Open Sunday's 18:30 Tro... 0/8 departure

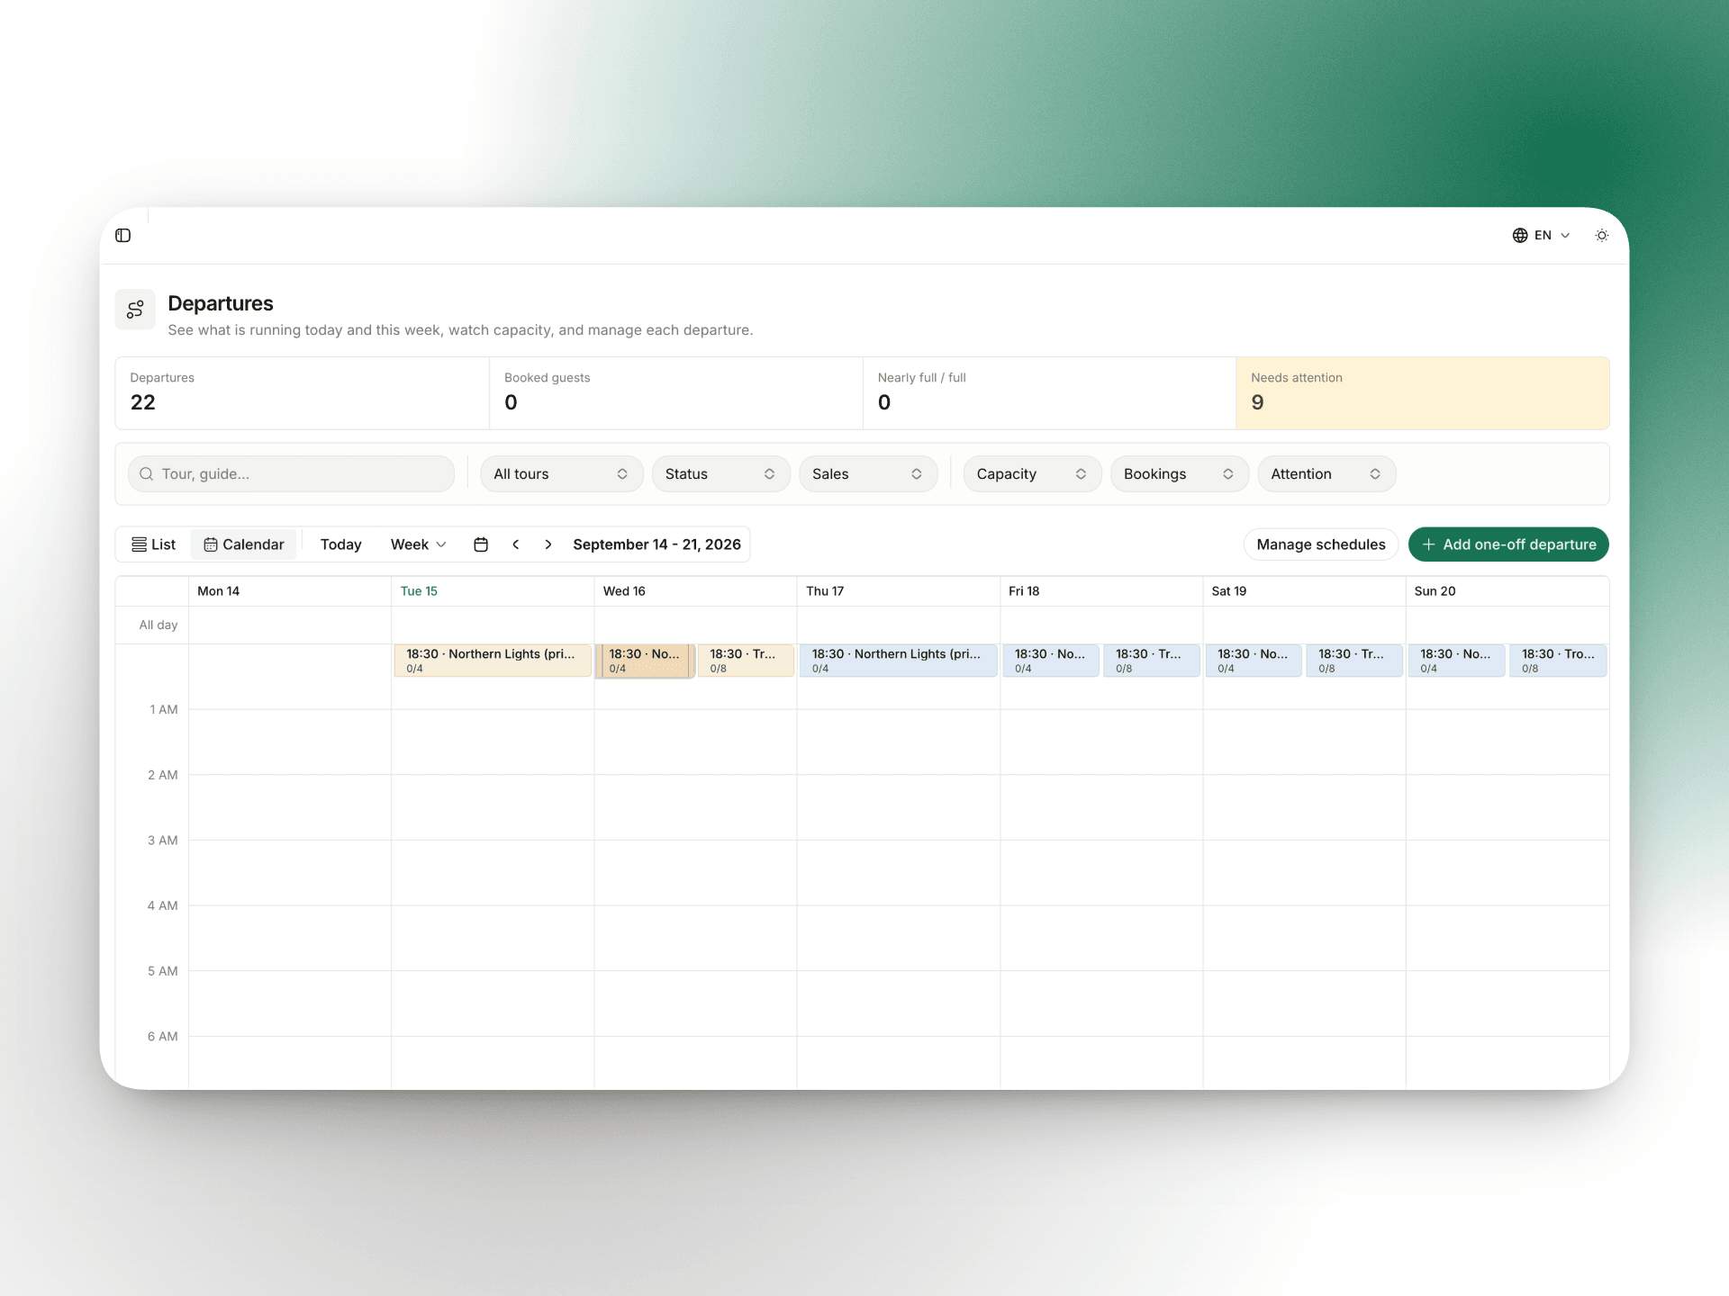click(1558, 661)
